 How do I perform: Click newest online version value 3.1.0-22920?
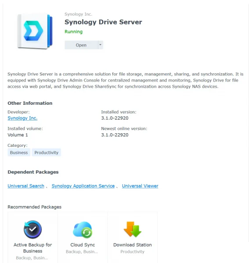coord(115,135)
